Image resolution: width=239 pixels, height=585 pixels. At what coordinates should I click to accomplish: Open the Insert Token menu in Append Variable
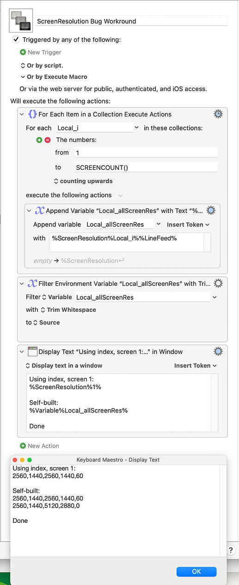tap(188, 225)
